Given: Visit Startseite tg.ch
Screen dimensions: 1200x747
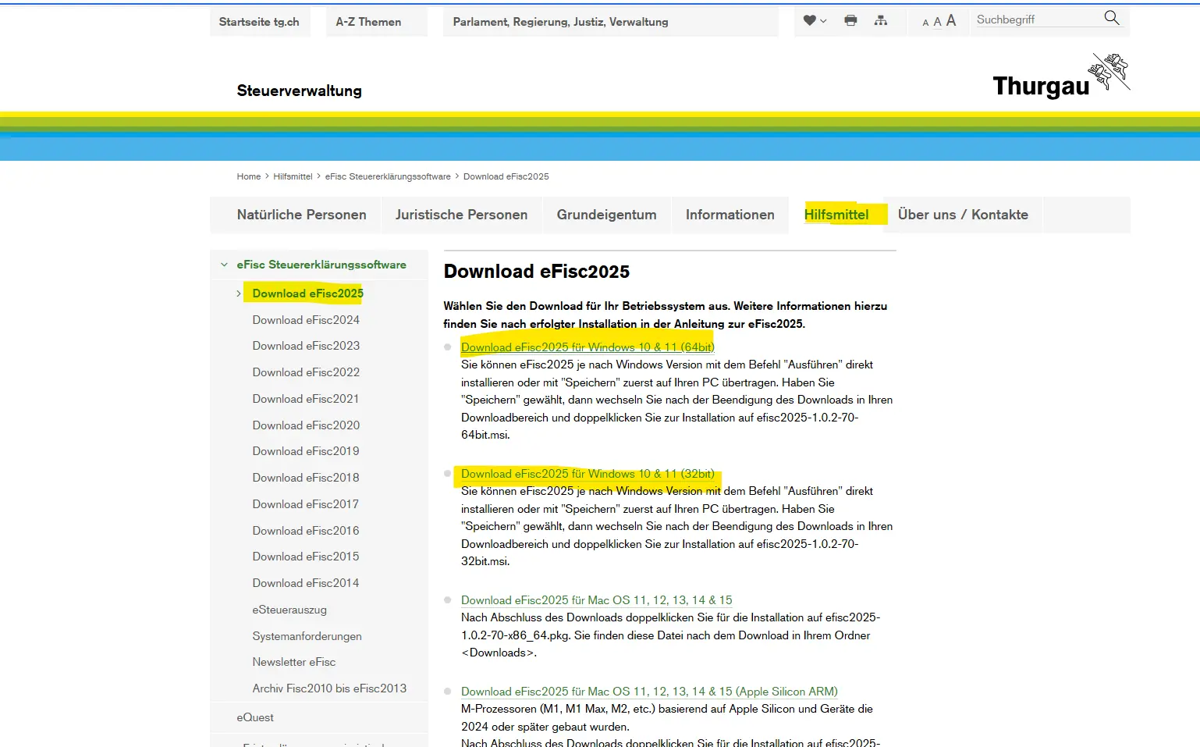Looking at the screenshot, I should [x=259, y=22].
